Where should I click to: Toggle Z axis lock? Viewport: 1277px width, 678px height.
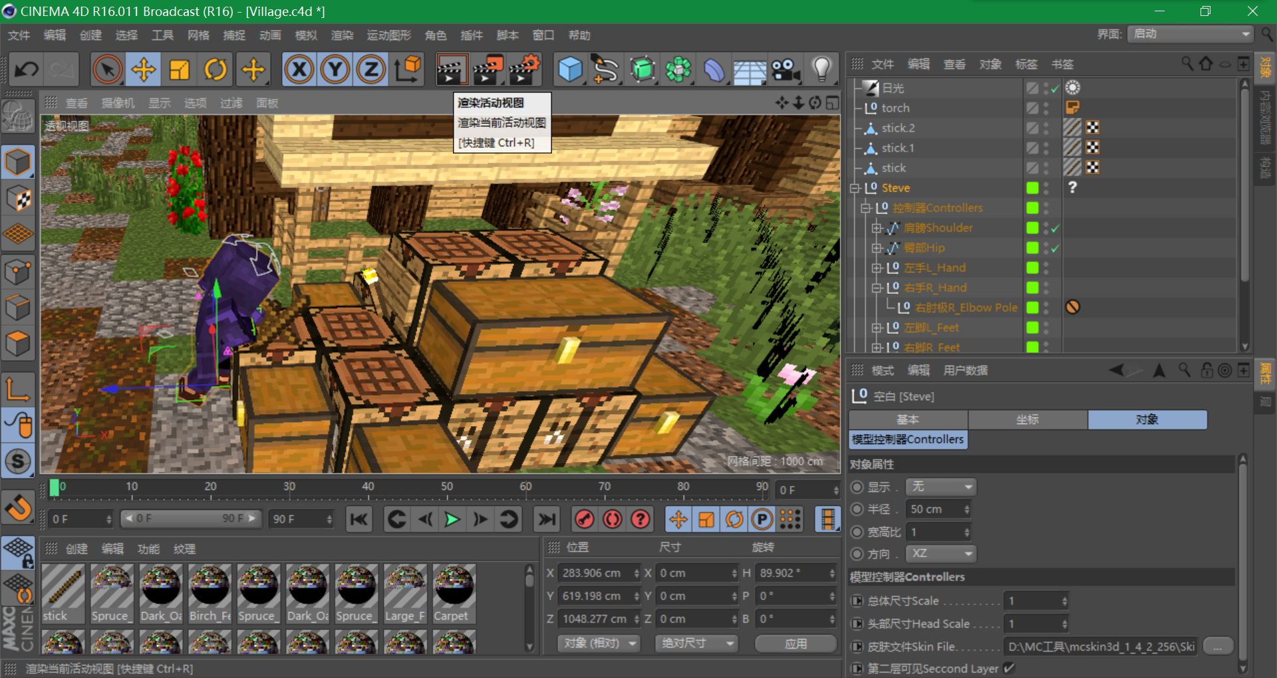pos(371,70)
